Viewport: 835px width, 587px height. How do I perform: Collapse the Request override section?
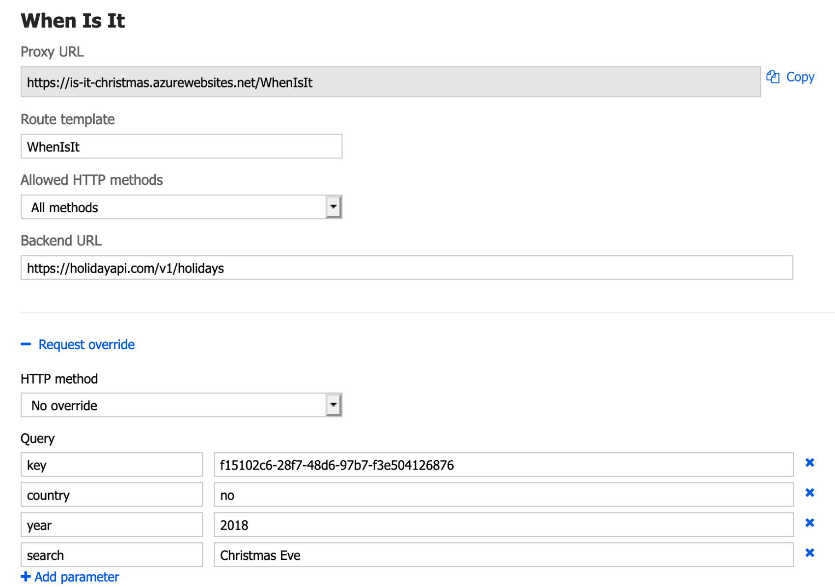(x=26, y=344)
